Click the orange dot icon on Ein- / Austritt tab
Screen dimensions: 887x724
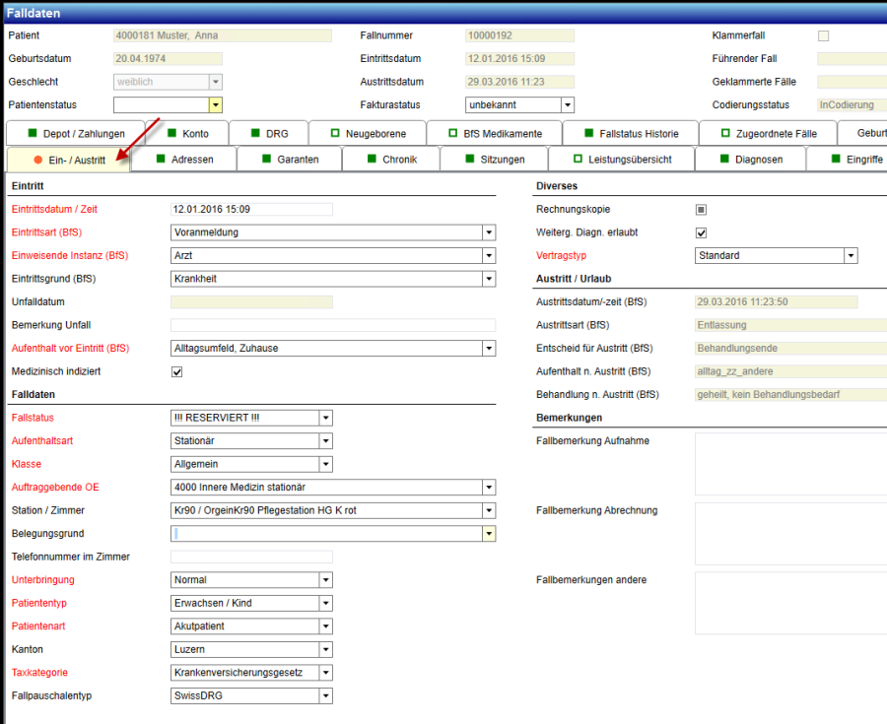pos(36,160)
